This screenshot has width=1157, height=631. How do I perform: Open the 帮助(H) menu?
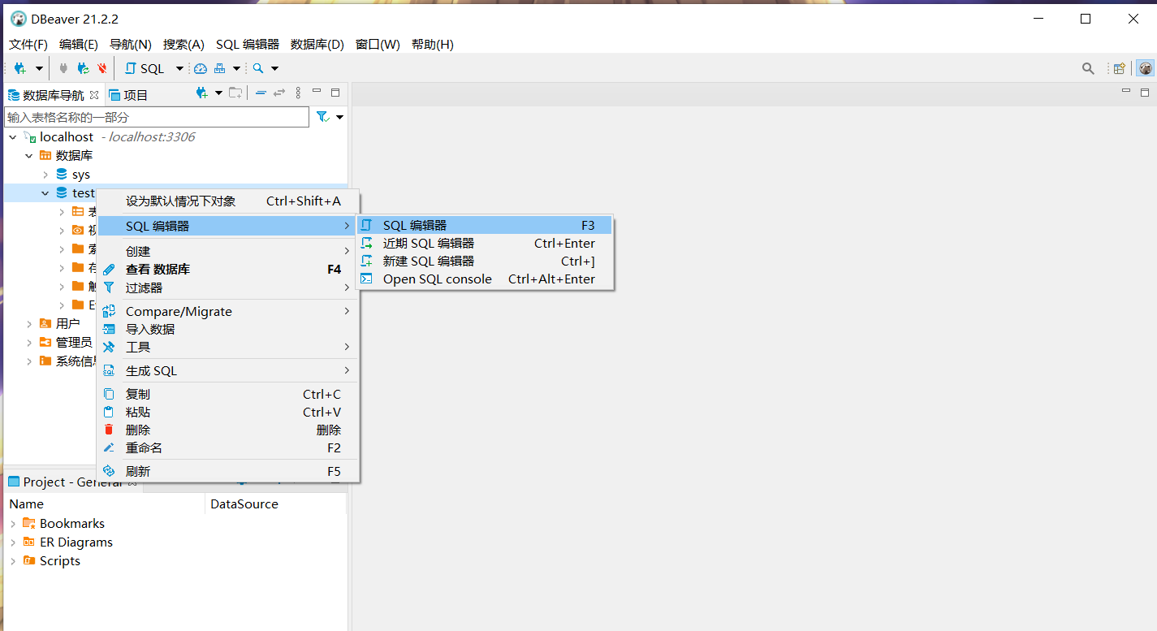pyautogui.click(x=433, y=45)
